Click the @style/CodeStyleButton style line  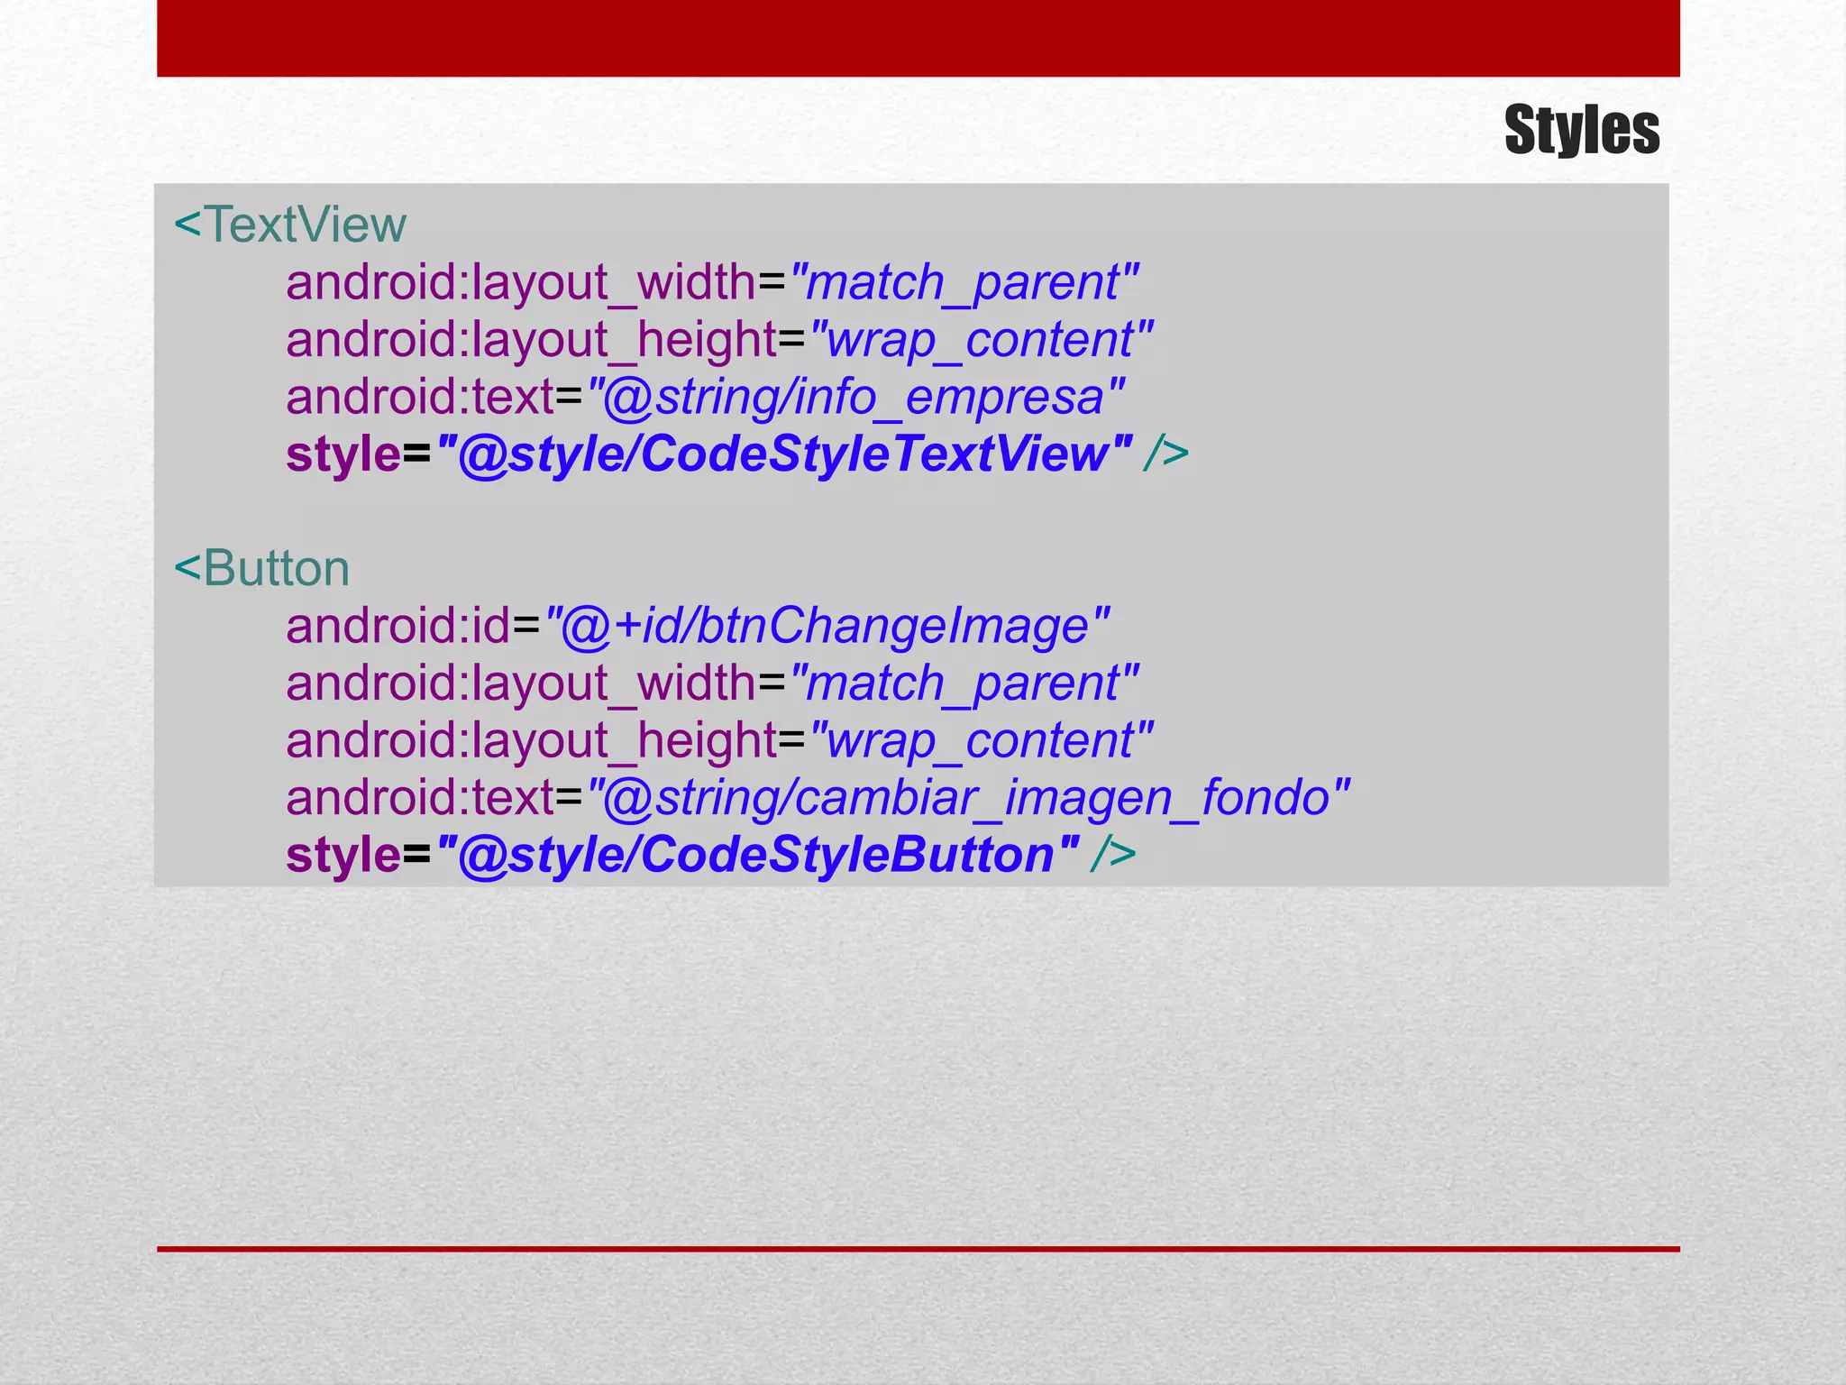click(x=711, y=855)
